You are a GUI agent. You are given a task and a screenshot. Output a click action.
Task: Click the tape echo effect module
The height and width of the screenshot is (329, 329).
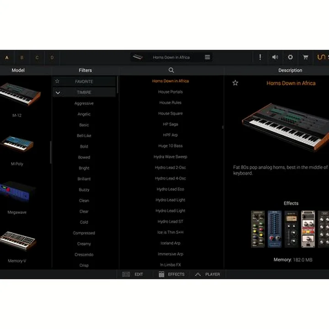(x=308, y=229)
